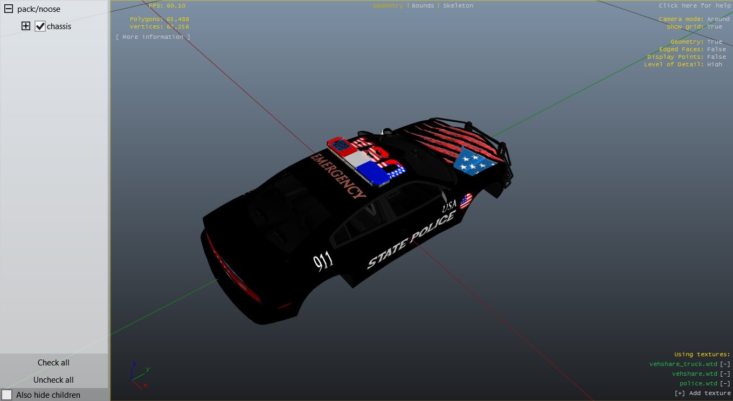This screenshot has width=733, height=401.
Task: Remove vehshare.wtd using its minus icon
Action: tap(725, 374)
